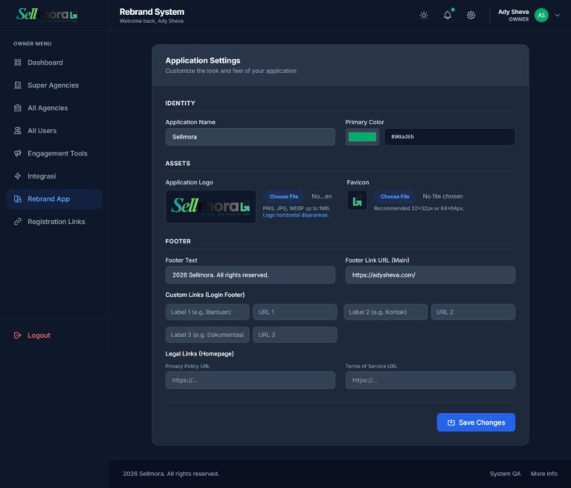Toggle the light/dark theme sun icon
Viewport: 571px width, 488px height.
[x=424, y=15]
